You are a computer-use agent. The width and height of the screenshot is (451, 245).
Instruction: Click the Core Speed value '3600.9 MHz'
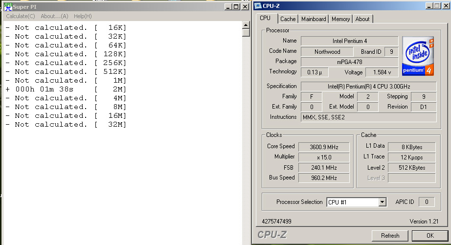[x=324, y=147]
